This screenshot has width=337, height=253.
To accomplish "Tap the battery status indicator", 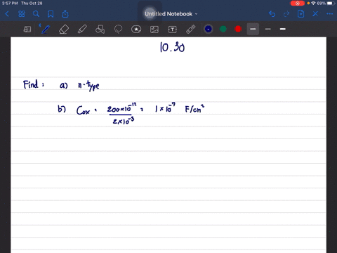I will coord(330,4).
